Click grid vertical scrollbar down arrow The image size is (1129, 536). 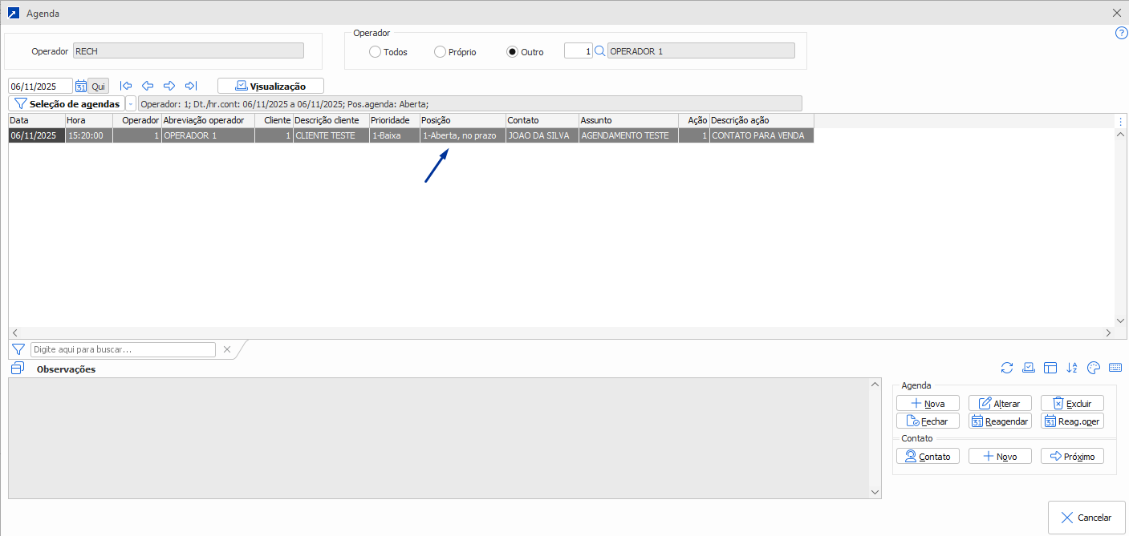(x=1121, y=320)
